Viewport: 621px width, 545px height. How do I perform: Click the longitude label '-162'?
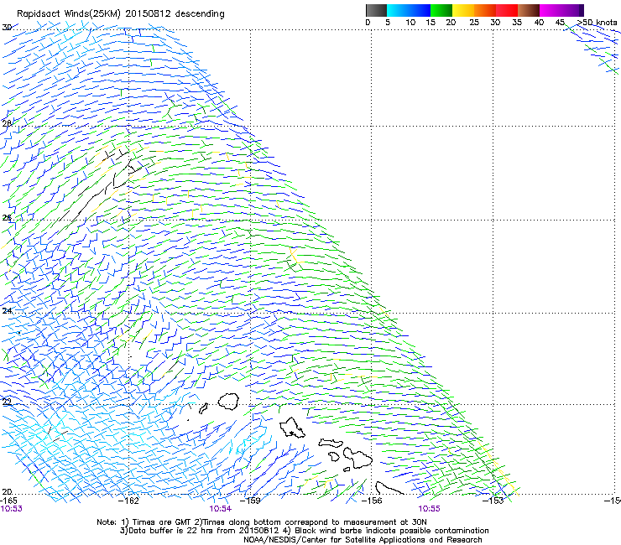(x=128, y=501)
